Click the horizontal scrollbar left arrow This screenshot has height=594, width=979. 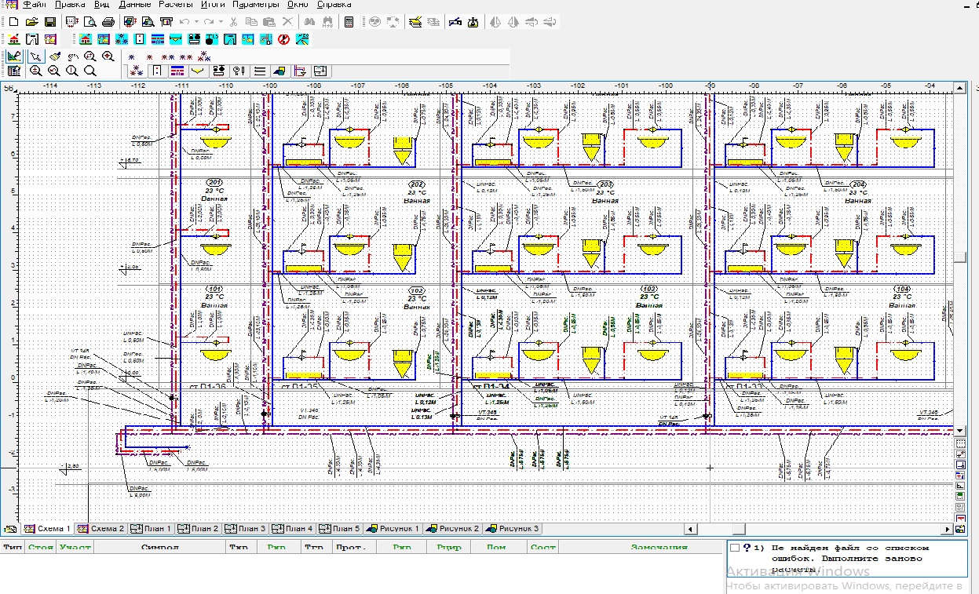(690, 529)
